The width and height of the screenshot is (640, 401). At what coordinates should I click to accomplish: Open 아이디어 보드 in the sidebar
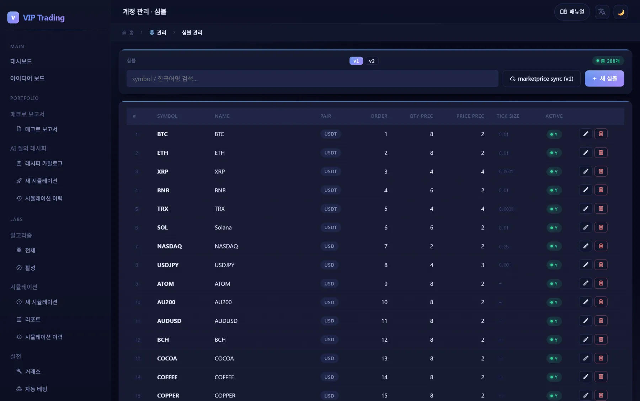(x=27, y=78)
